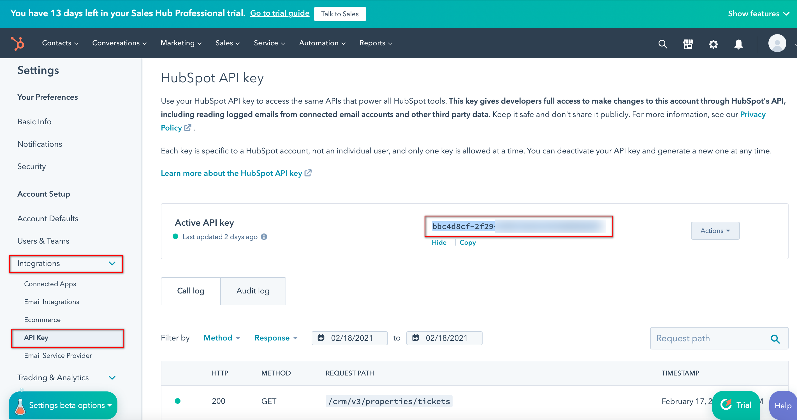797x420 pixels.
Task: Open the Marketplace storefront icon
Action: tap(688, 44)
